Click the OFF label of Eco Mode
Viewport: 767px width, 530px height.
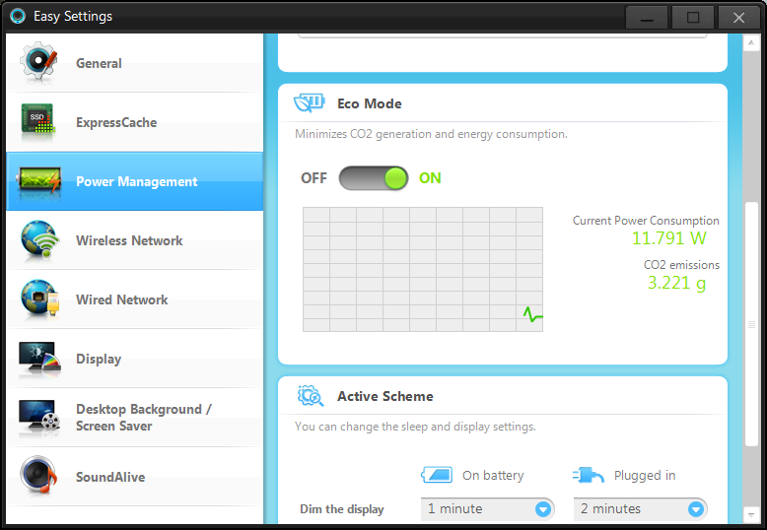314,178
